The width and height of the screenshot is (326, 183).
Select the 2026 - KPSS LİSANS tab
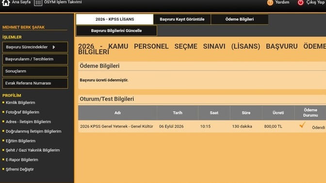pos(115,19)
